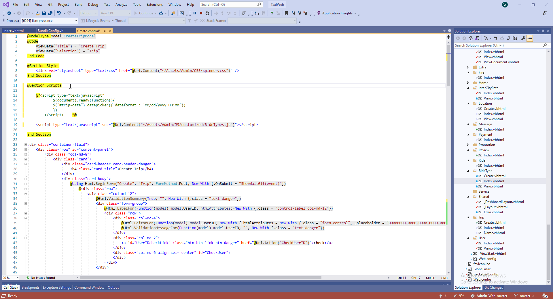Viewport: 553px width, 299px height.
Task: Collapse all nodes in Solution Explorer
Action: click(x=508, y=38)
